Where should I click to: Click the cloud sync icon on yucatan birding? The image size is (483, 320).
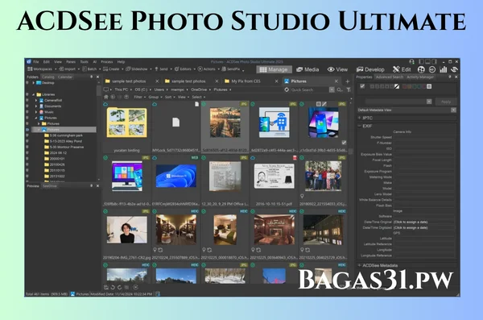[105, 104]
